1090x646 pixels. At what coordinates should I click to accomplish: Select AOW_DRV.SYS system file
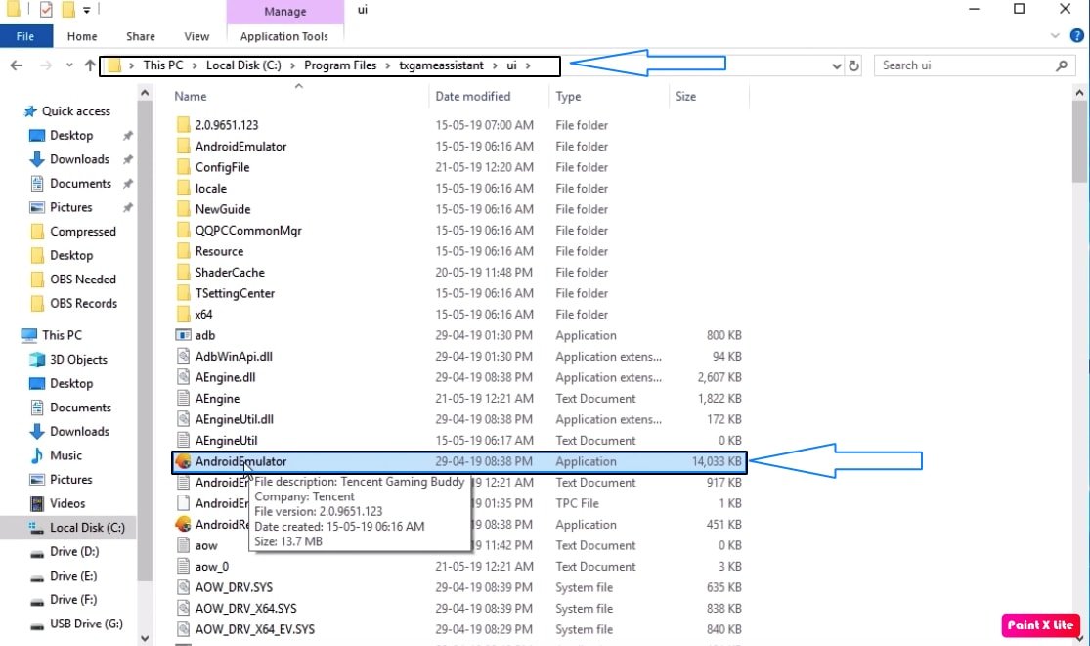(x=234, y=587)
